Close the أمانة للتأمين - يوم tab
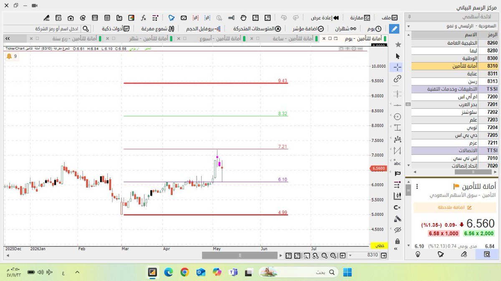Viewport: 501px width, 281px height. point(324,38)
